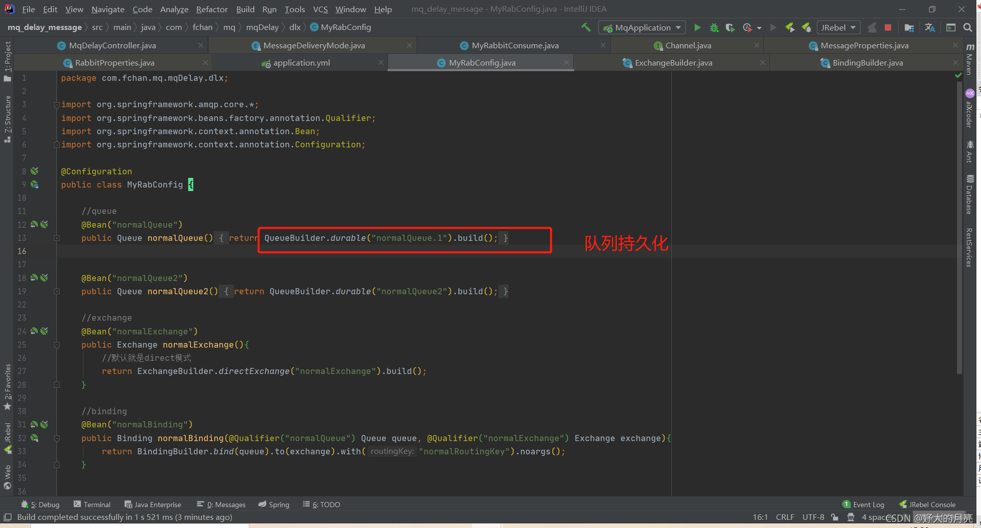Click the 16:1 cursor position indicator
981x528 pixels.
pyautogui.click(x=760, y=517)
